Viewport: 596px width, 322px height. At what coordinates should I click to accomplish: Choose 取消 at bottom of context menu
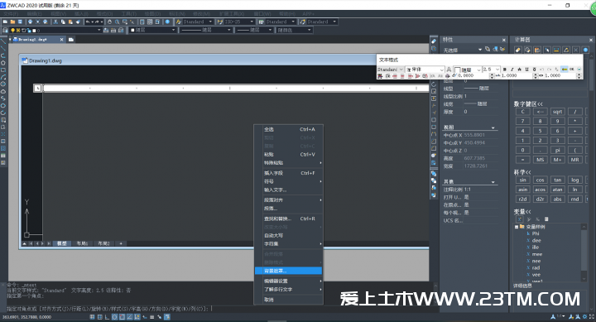289,300
